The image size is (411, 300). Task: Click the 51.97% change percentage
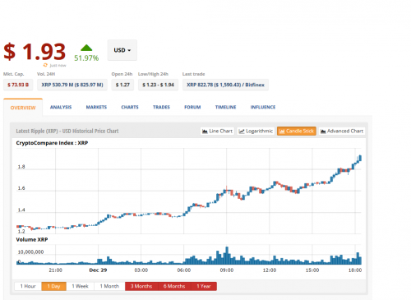pos(86,58)
